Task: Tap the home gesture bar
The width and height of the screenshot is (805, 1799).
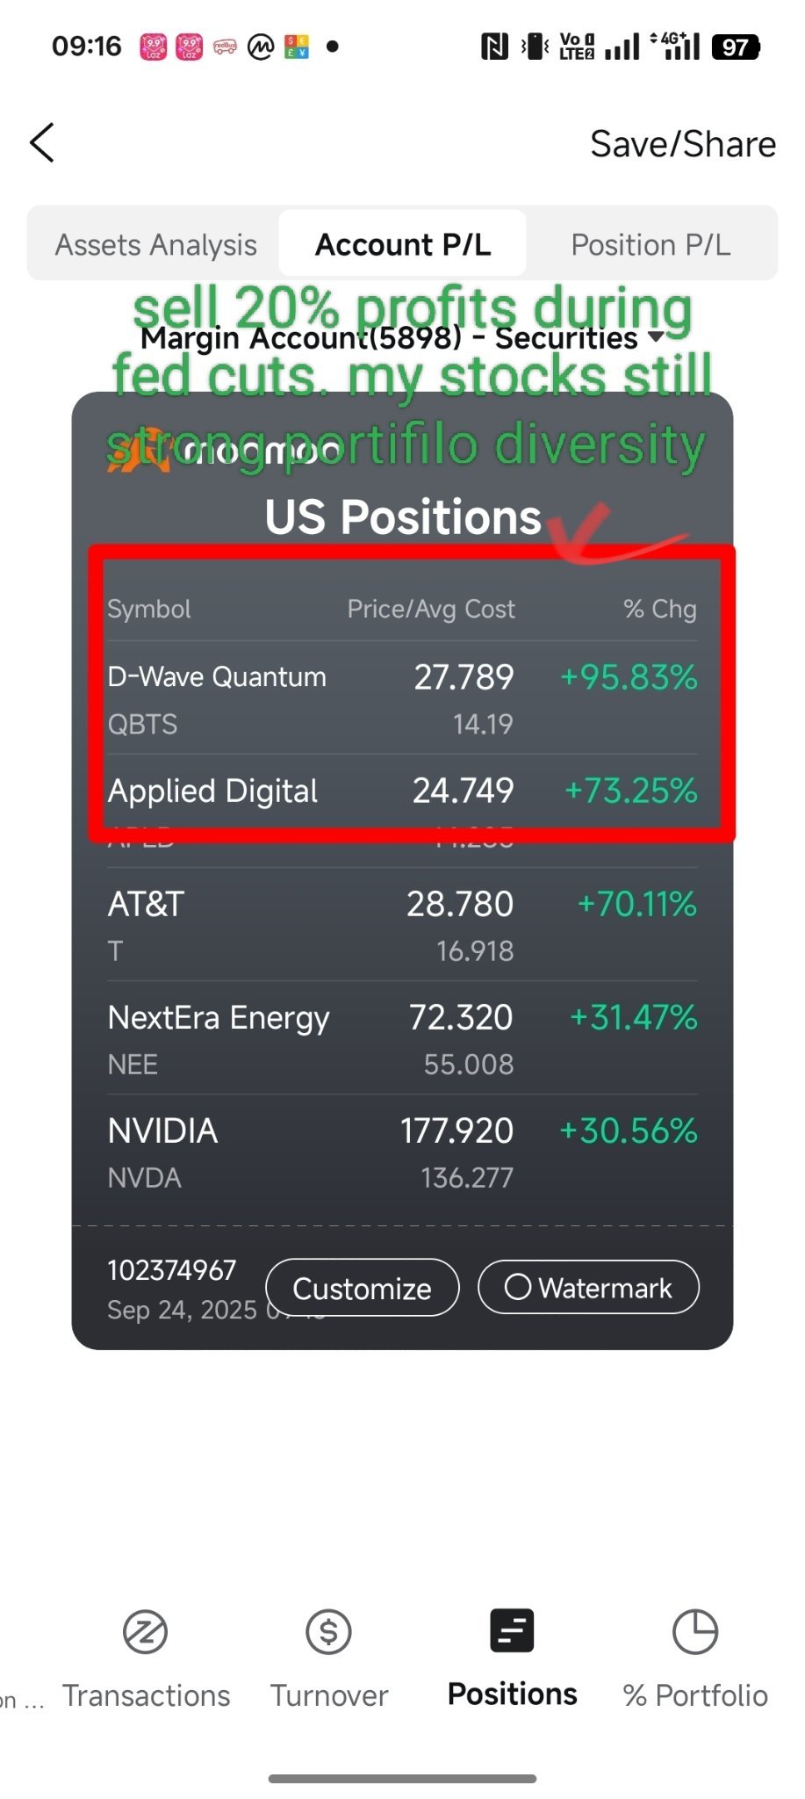Action: pyautogui.click(x=402, y=1778)
